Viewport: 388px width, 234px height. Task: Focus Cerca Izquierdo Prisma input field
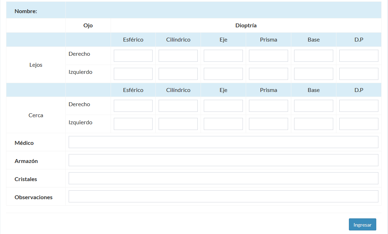click(269, 124)
